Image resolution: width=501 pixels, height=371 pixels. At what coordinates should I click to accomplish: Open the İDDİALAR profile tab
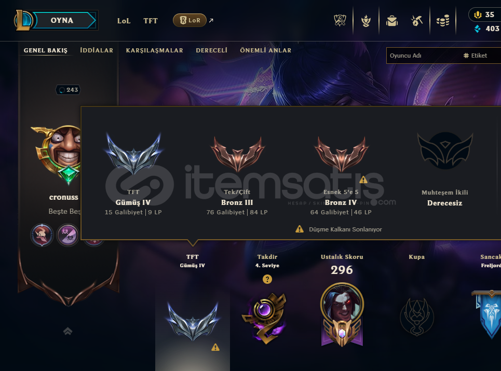97,50
